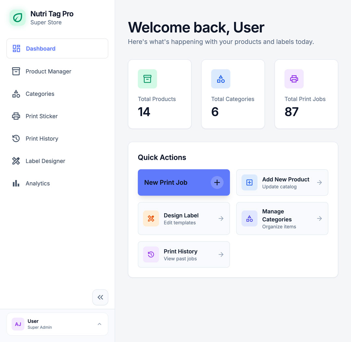
Task: Click the AJ user avatar
Action: pos(18,324)
